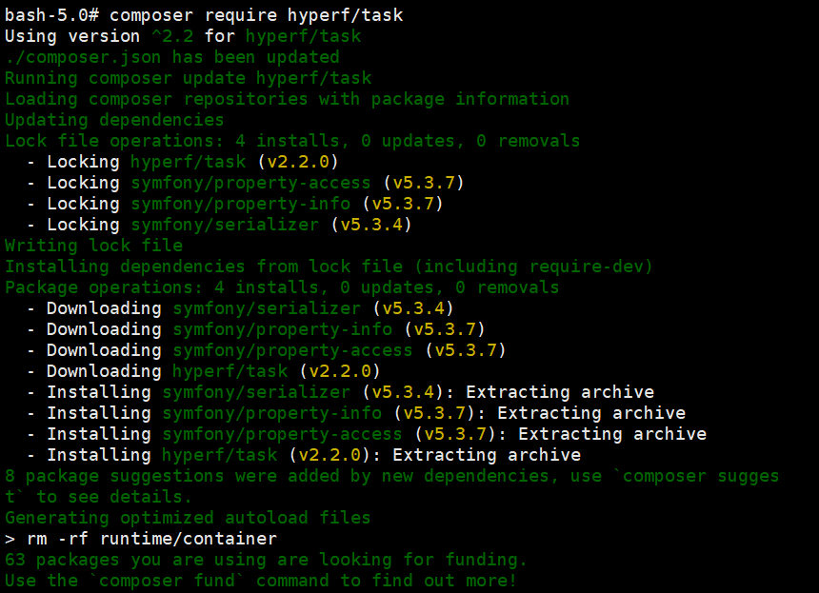819x593 pixels.
Task: Select the "Generating optimized autoload files" line
Action: (x=188, y=518)
